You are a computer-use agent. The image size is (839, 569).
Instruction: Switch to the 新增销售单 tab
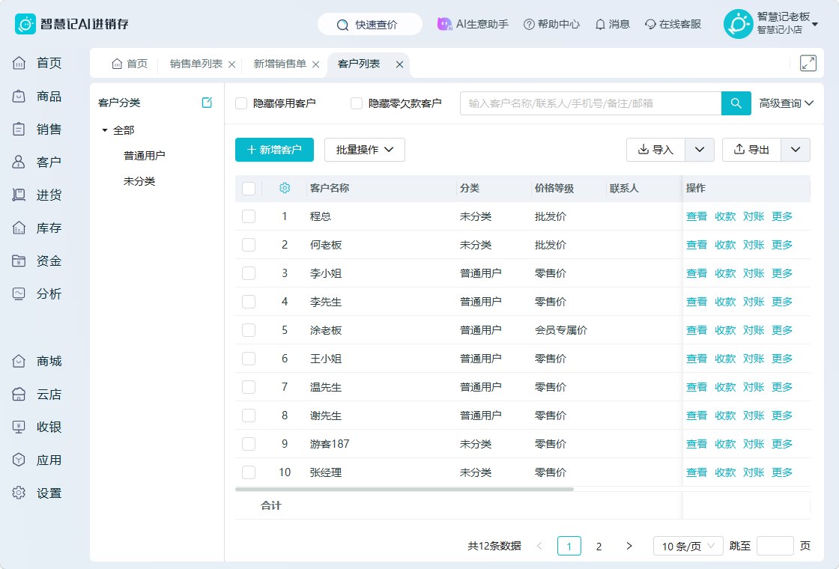click(x=280, y=64)
